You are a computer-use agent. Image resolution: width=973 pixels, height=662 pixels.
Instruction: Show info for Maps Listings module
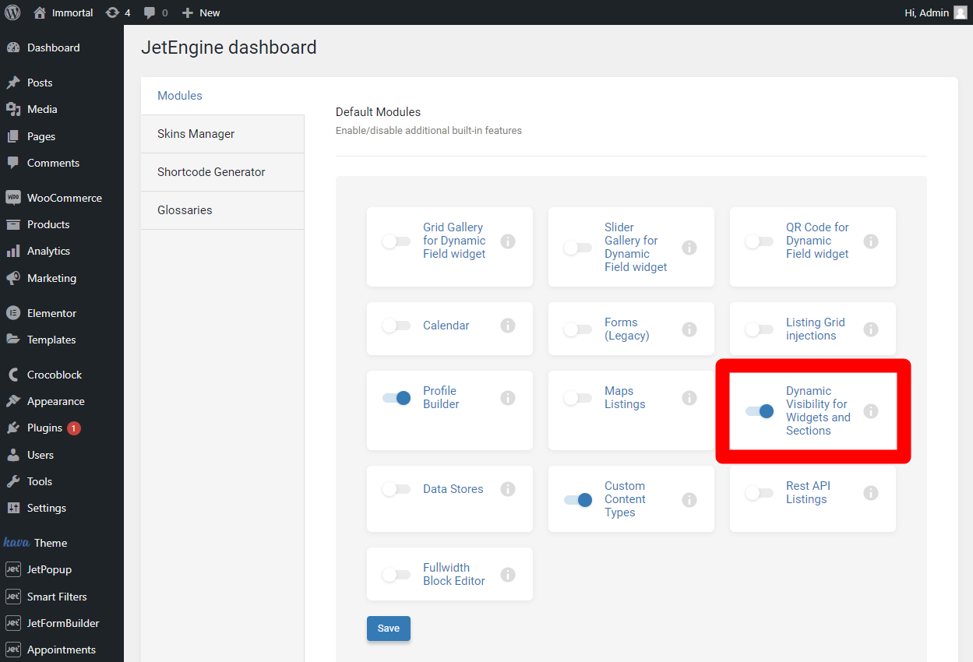689,398
